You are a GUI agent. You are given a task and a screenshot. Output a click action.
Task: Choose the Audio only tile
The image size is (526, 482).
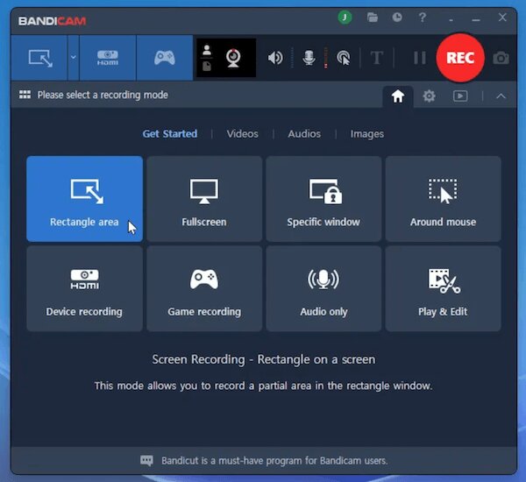click(323, 288)
